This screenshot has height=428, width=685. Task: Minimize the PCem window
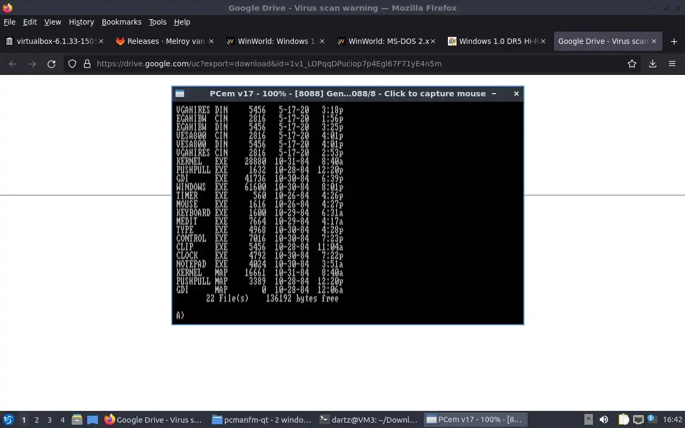[x=494, y=94]
